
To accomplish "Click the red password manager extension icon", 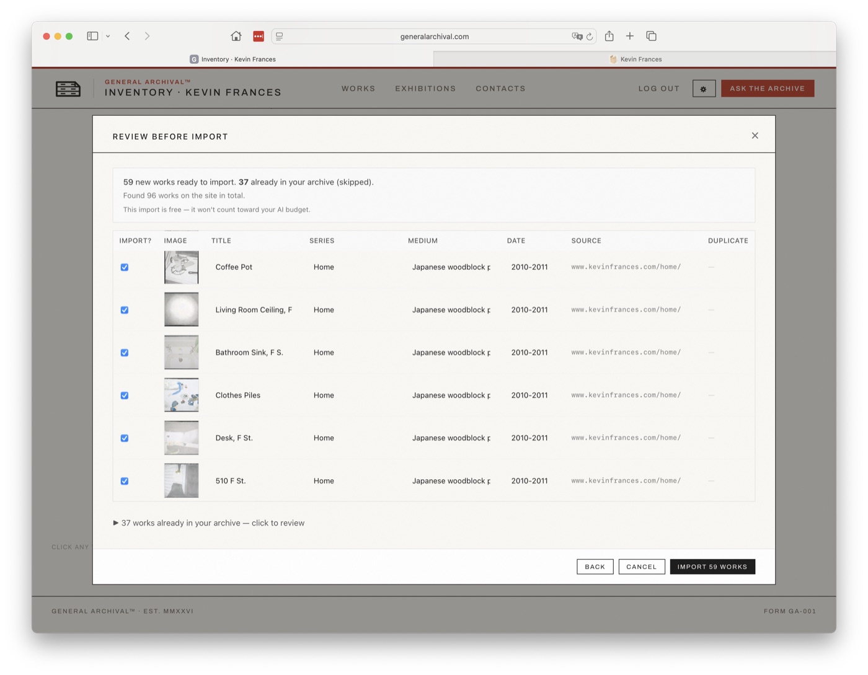I will tap(259, 36).
